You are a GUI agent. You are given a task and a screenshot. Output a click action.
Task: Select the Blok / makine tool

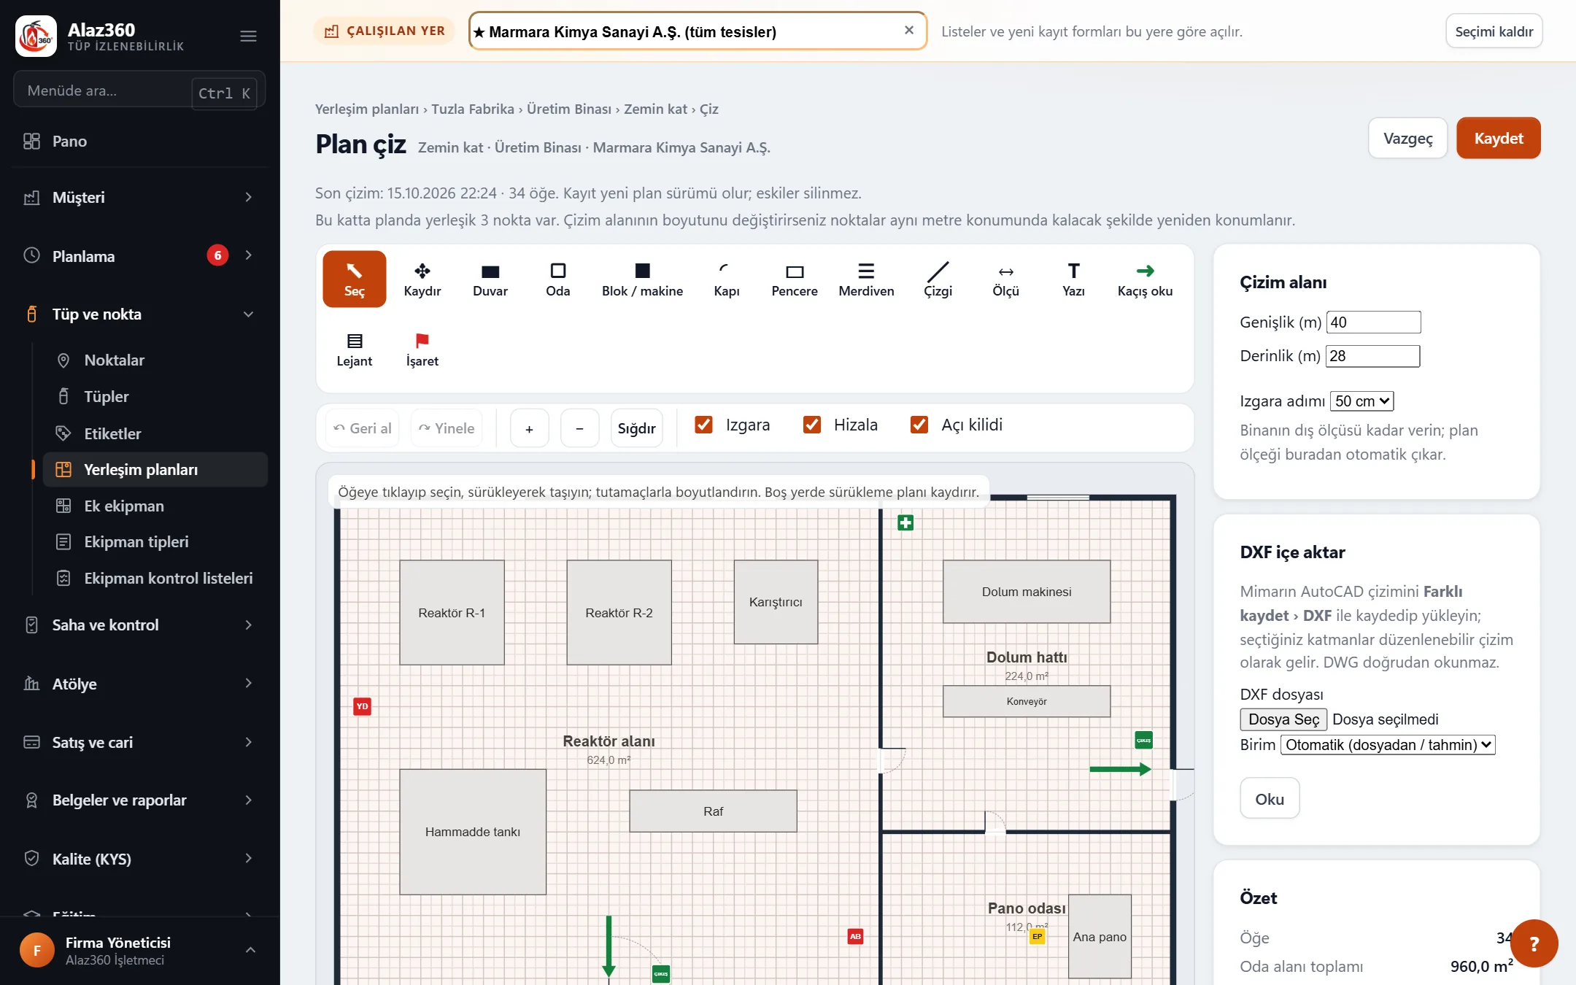coord(643,279)
